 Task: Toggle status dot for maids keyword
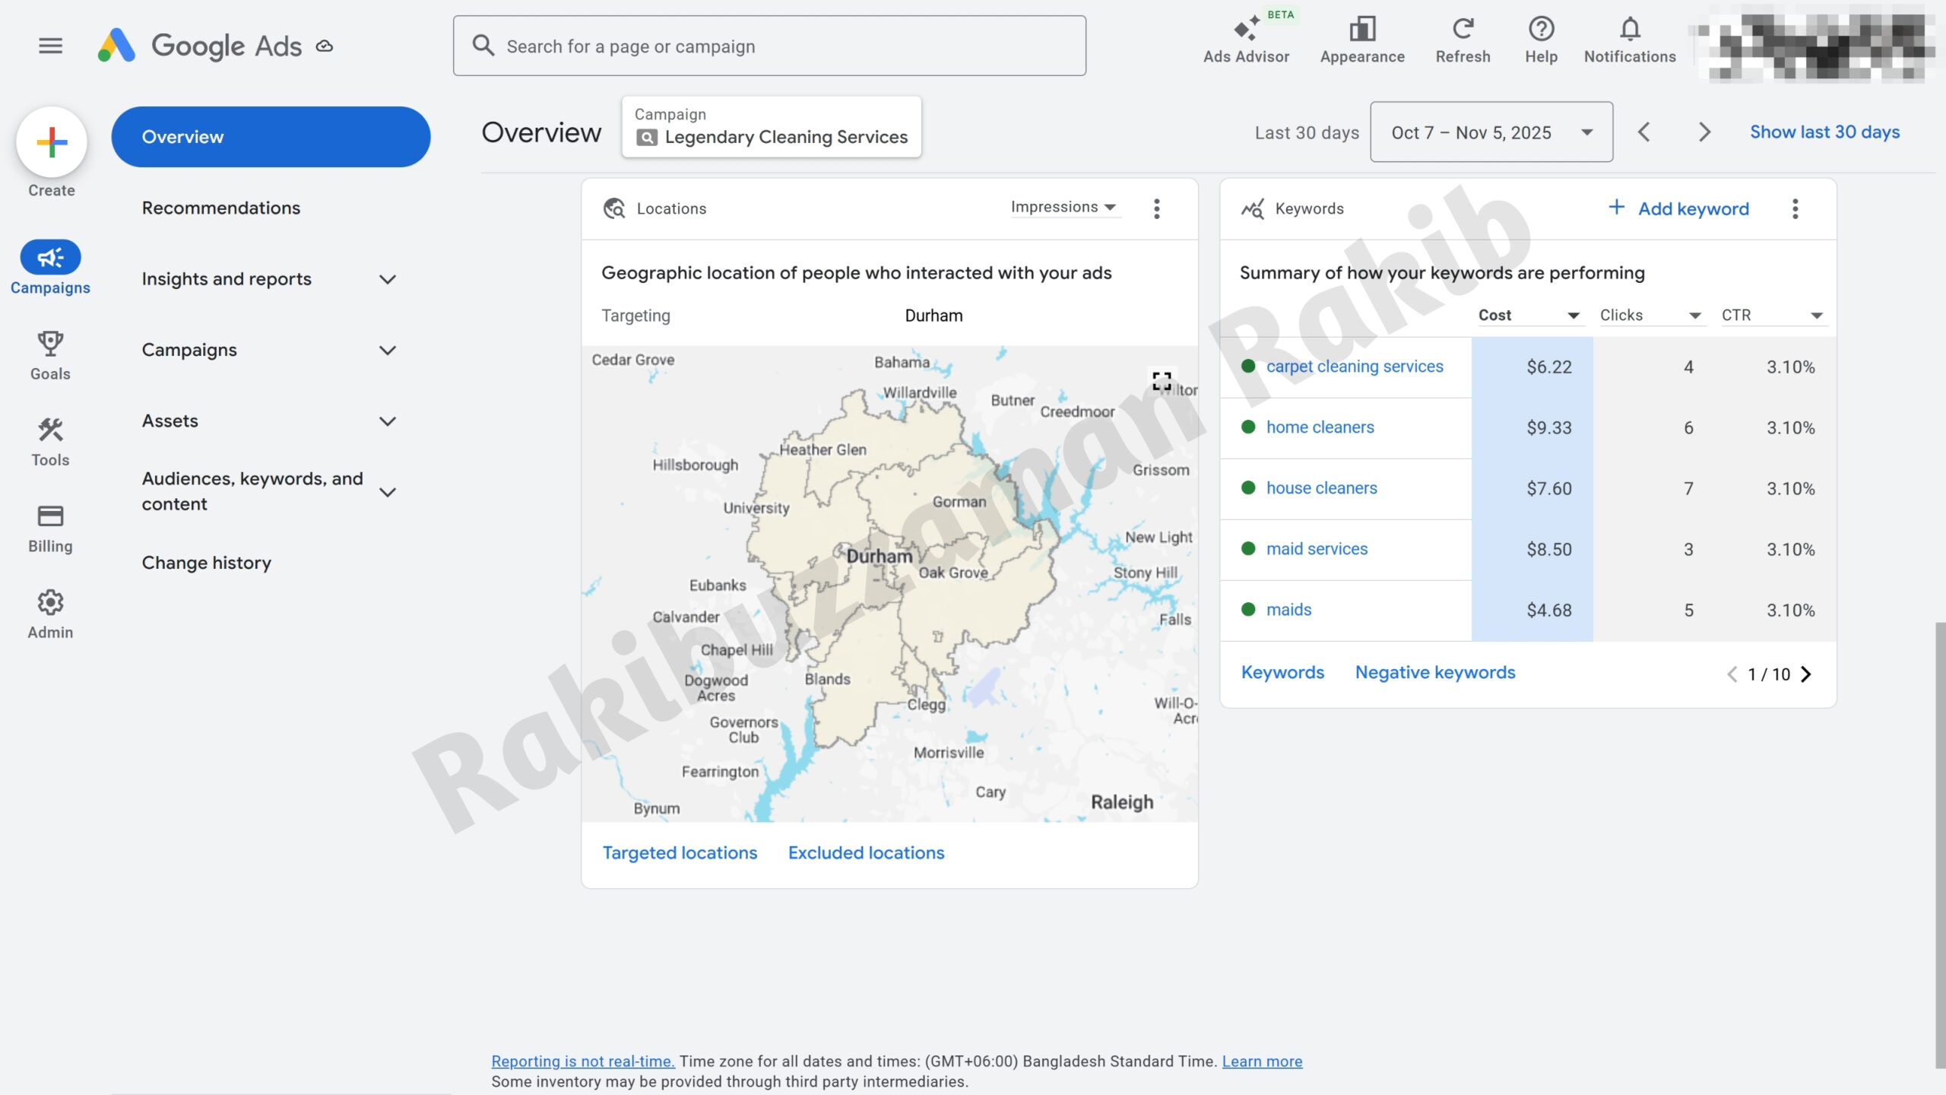click(x=1248, y=609)
